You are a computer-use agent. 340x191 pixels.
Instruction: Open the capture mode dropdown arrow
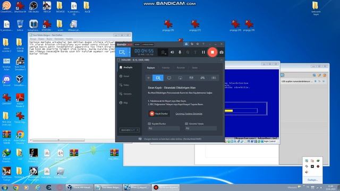[130, 52]
